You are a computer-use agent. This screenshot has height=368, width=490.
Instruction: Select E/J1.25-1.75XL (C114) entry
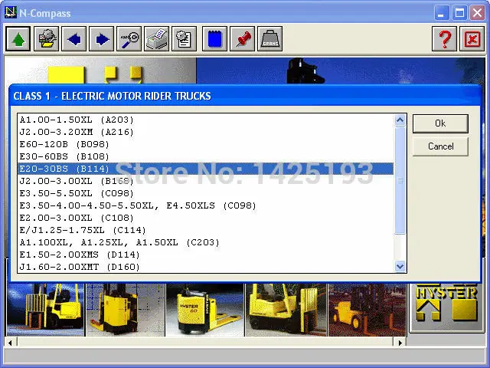tap(206, 230)
